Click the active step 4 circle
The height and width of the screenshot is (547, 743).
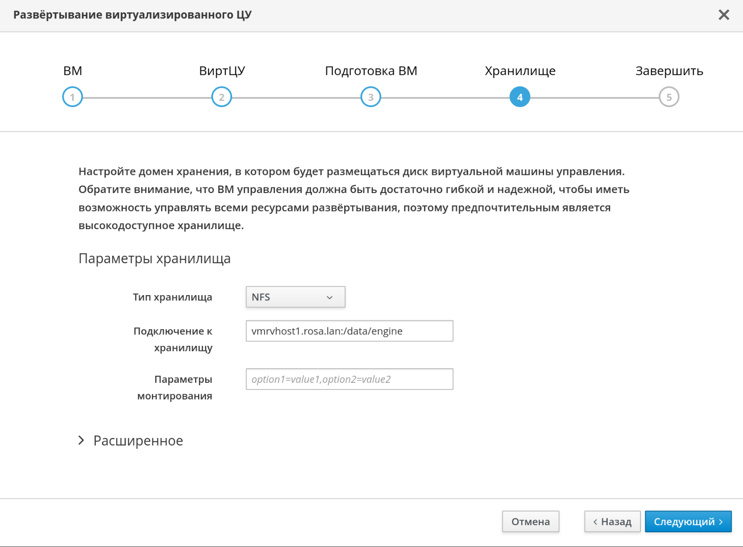[x=520, y=97]
